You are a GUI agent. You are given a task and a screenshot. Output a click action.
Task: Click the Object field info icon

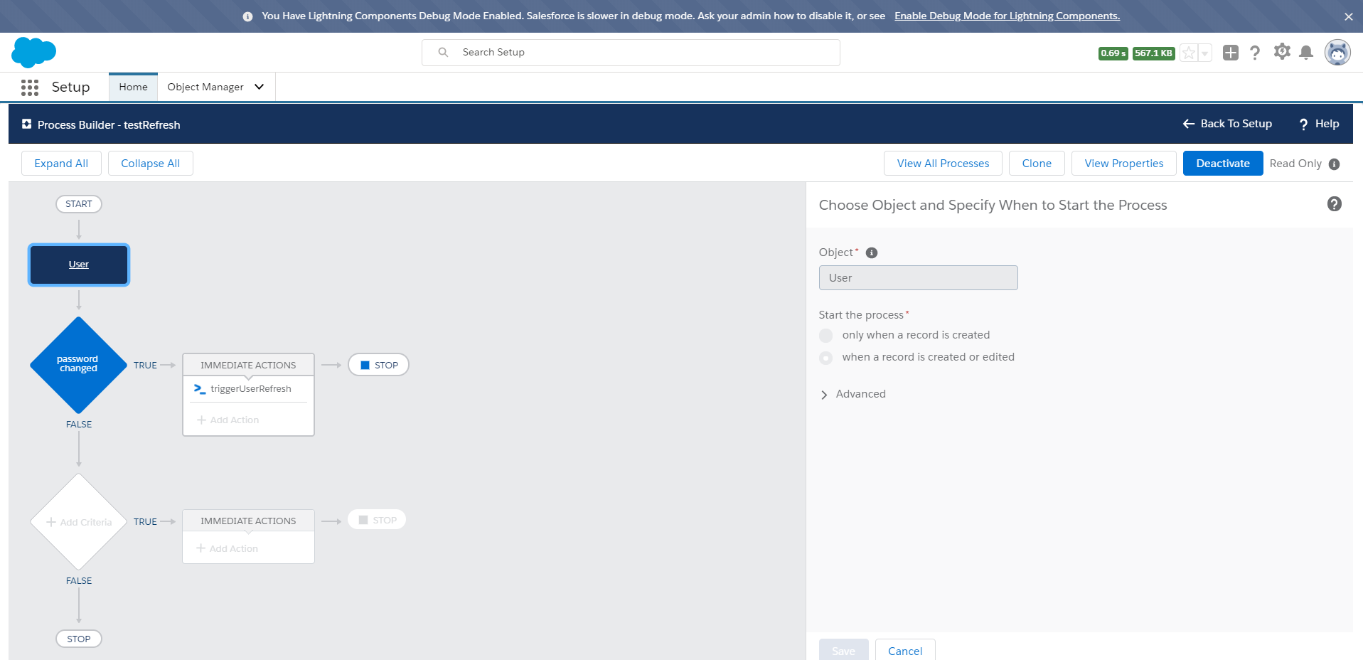point(872,252)
